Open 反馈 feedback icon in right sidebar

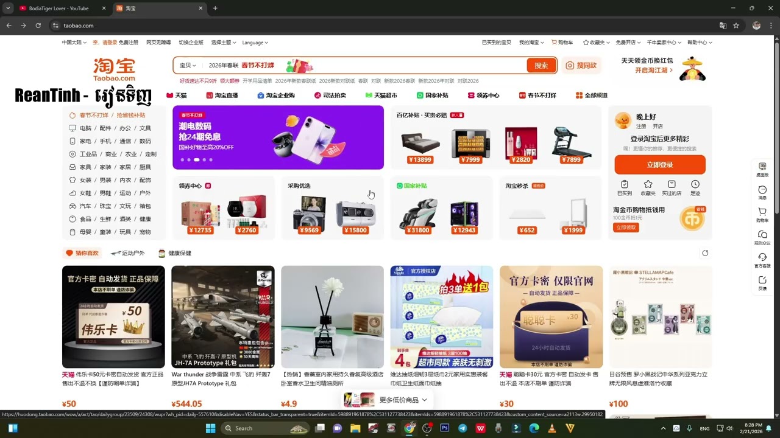click(762, 283)
